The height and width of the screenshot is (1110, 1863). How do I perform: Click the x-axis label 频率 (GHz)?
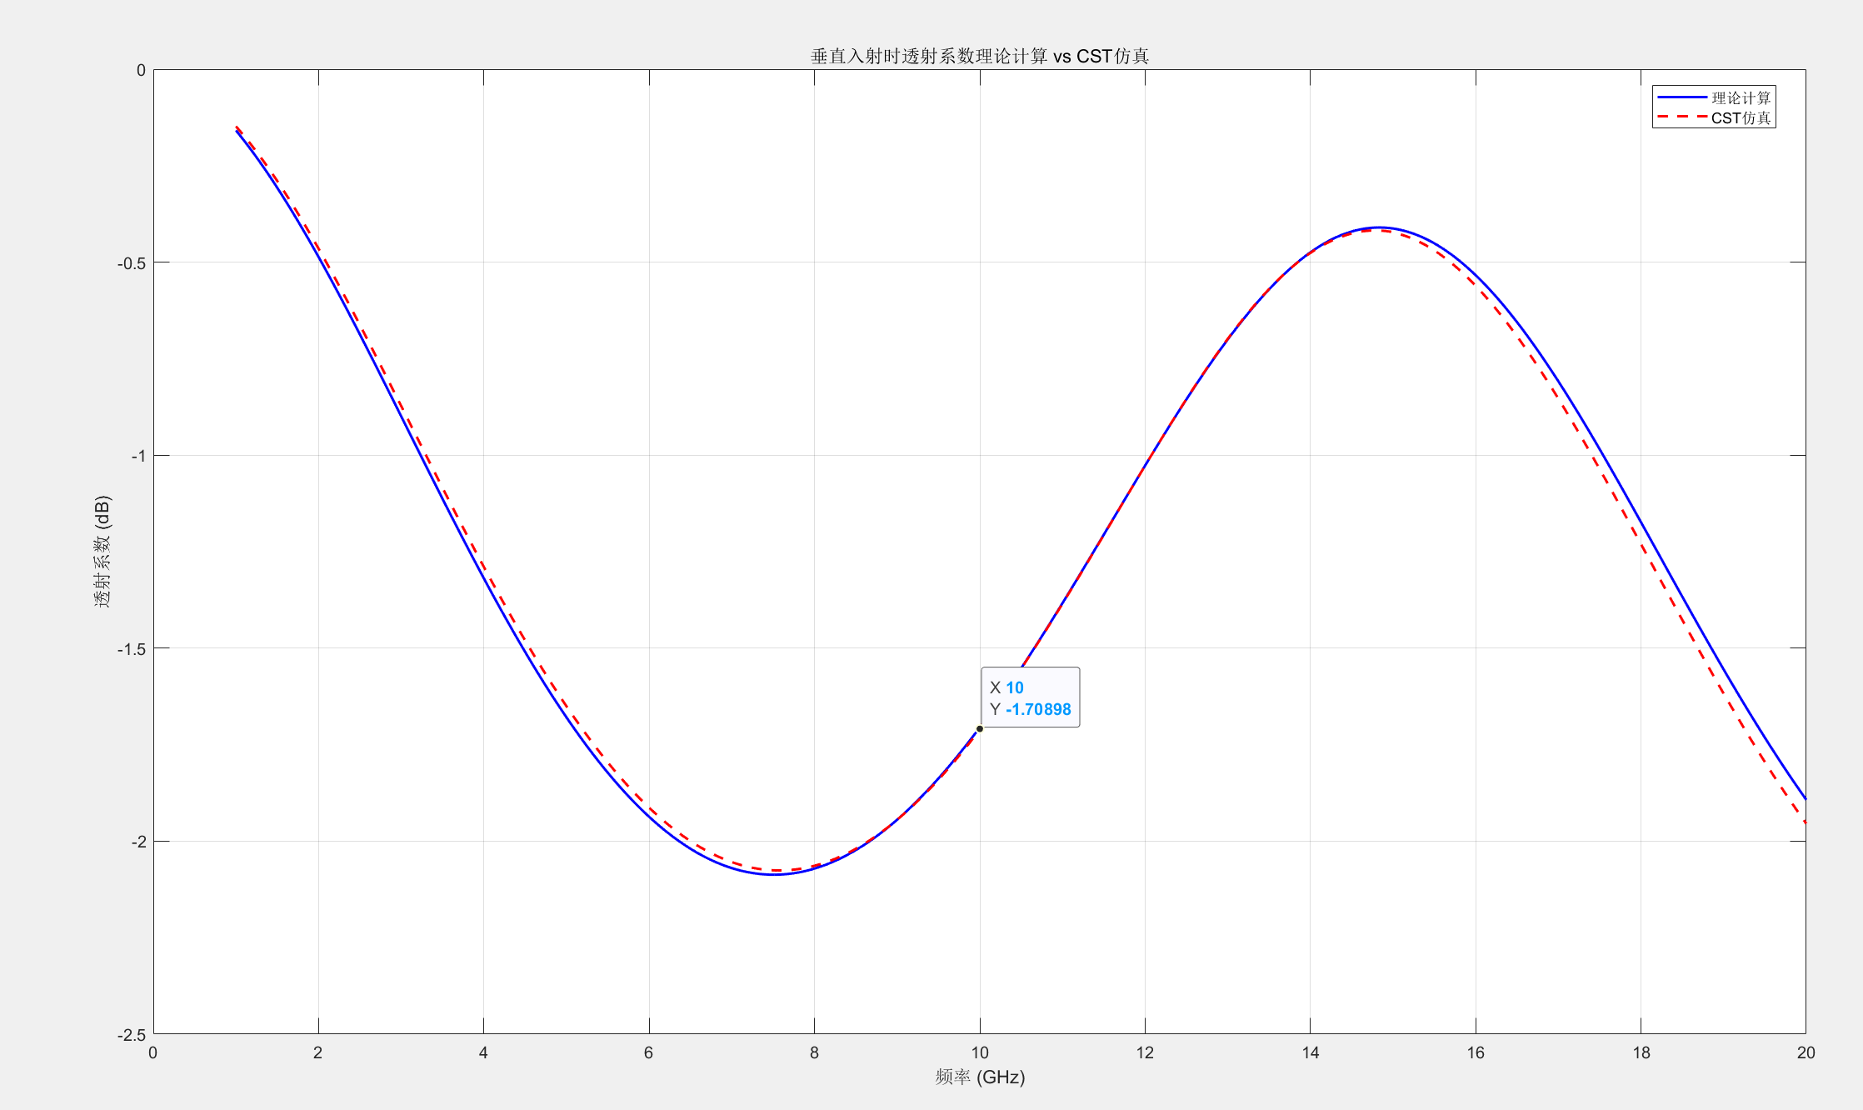tap(980, 1077)
